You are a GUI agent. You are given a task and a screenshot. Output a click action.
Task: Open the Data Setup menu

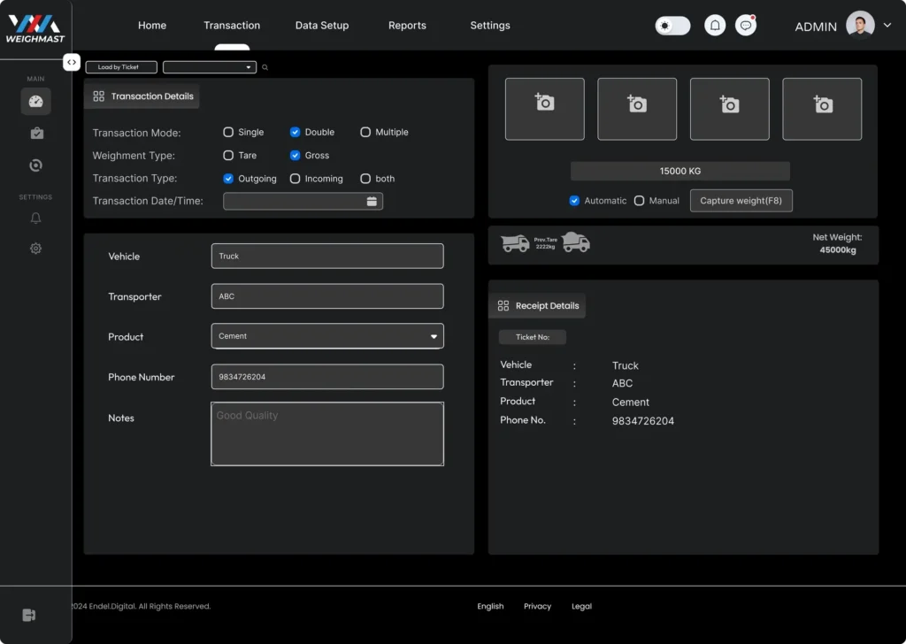[x=322, y=26]
